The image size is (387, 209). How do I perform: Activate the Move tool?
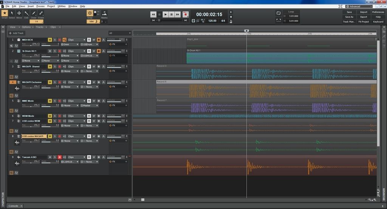pos(19,14)
